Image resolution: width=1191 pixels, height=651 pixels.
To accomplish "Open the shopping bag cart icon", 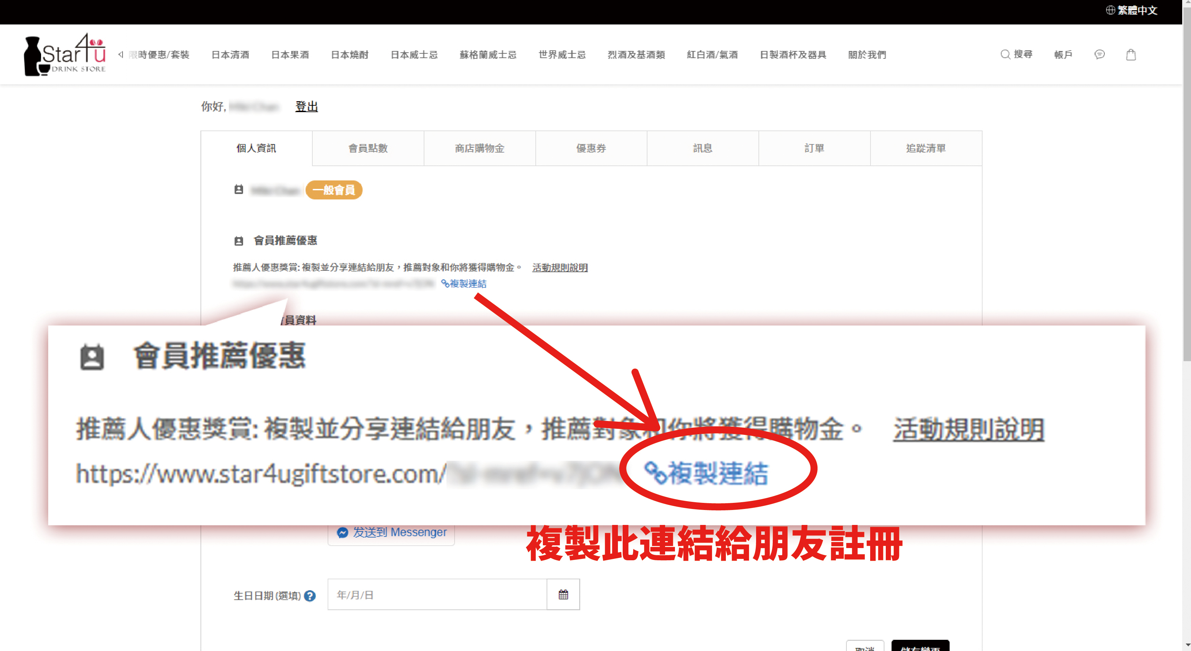I will click(x=1131, y=55).
